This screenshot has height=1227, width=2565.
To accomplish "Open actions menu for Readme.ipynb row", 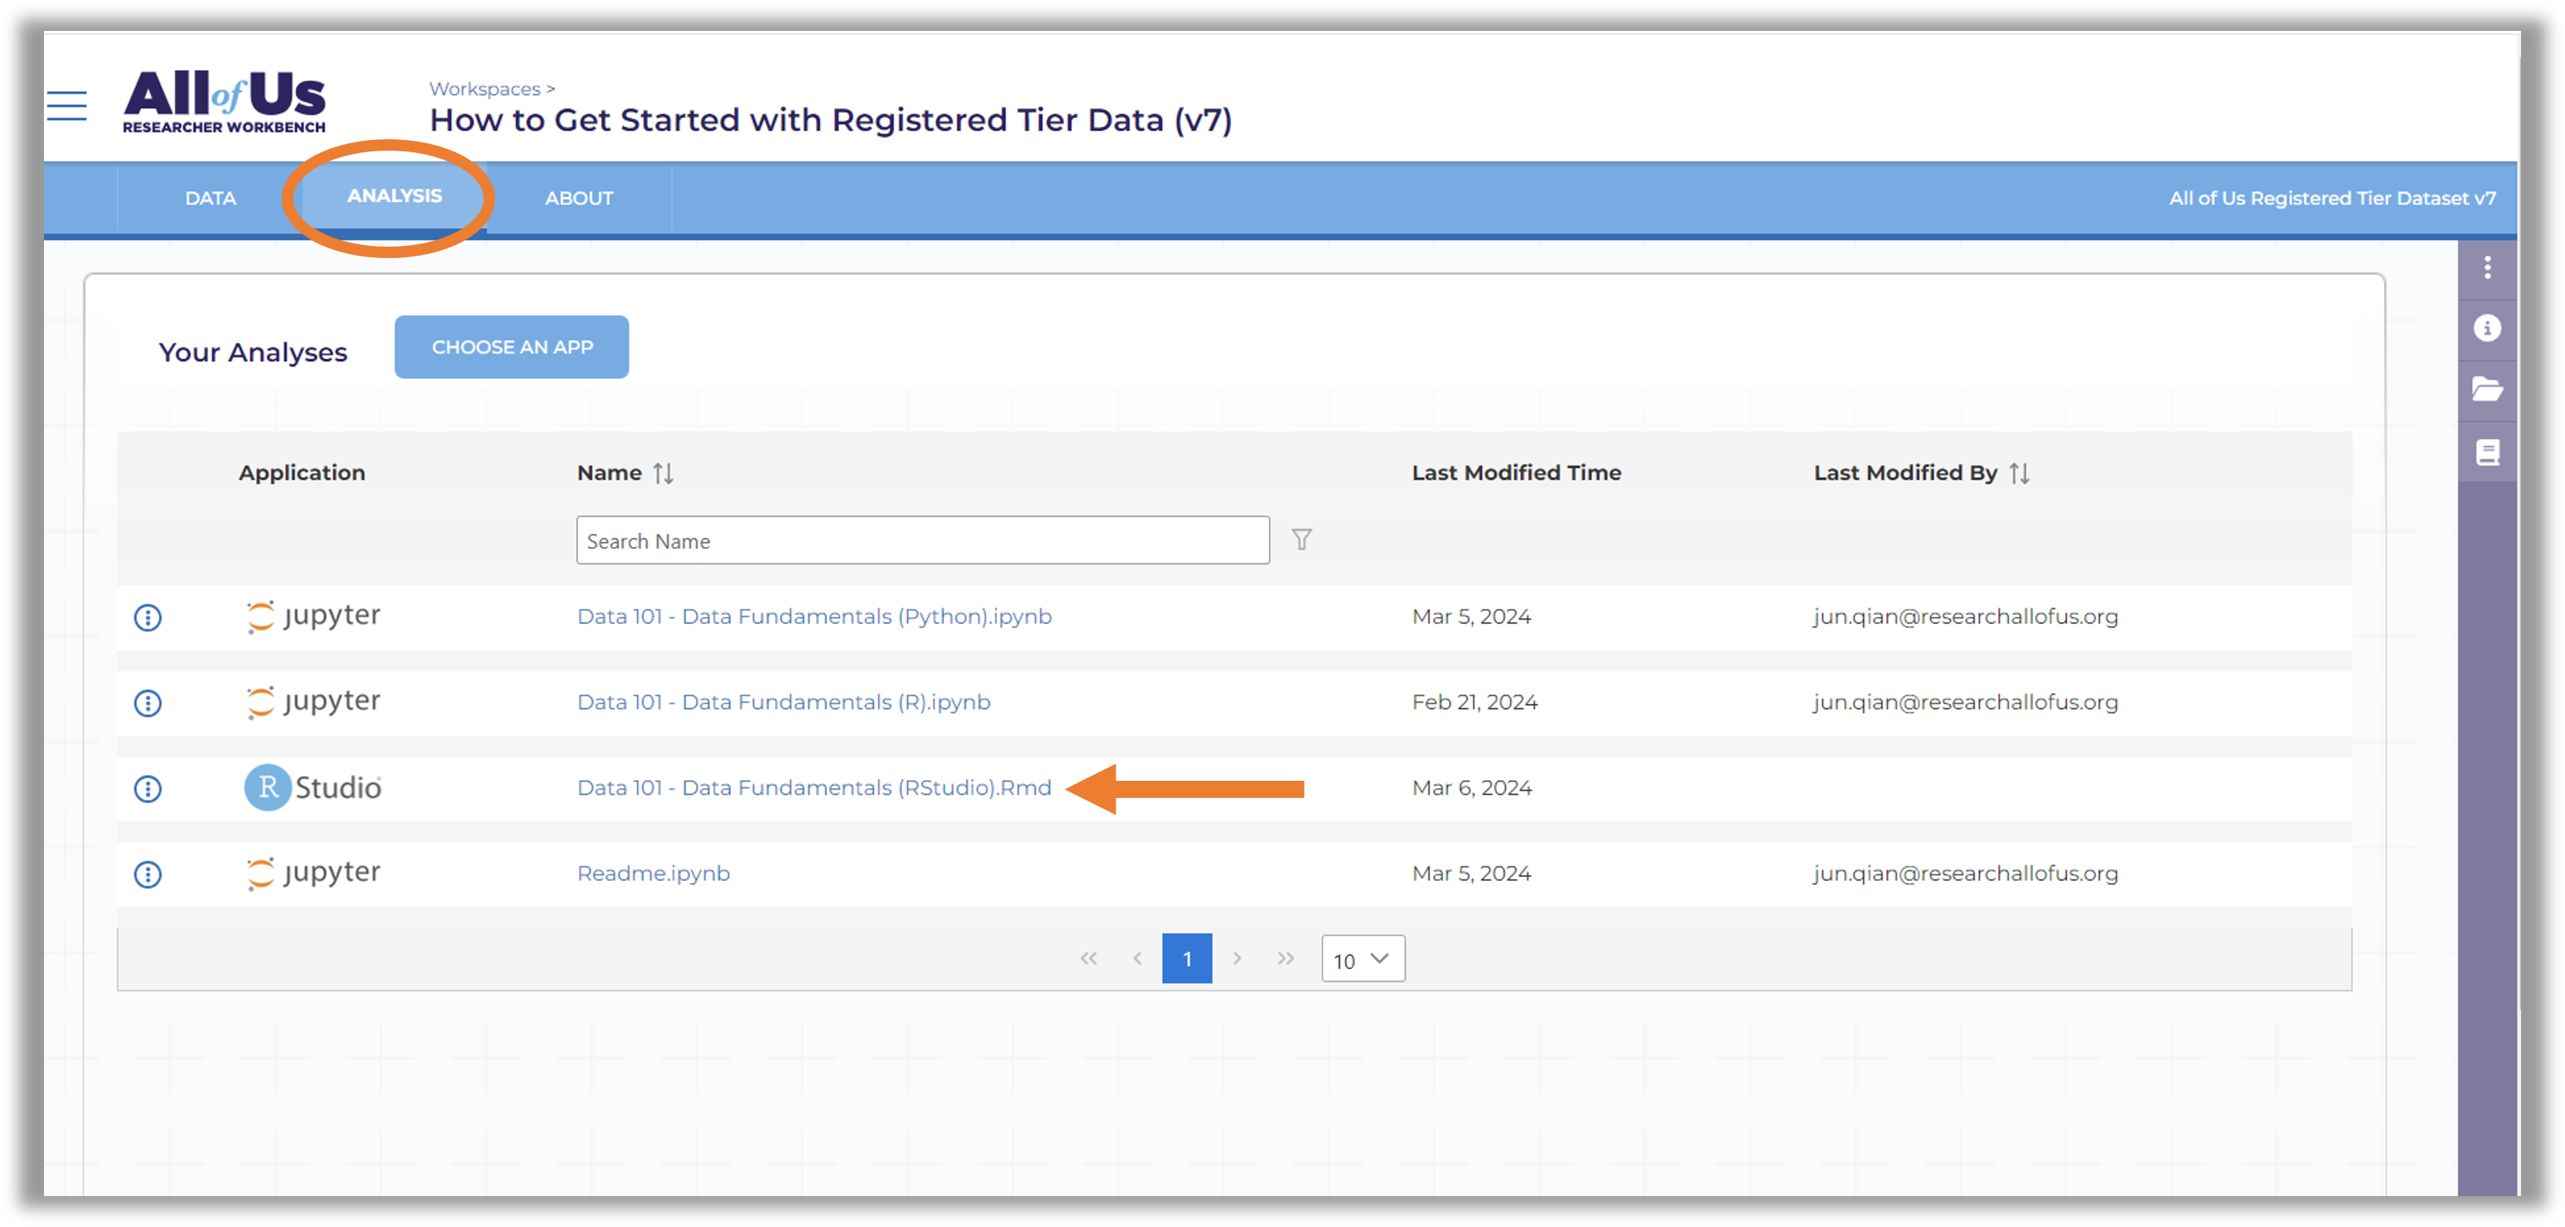I will (147, 874).
